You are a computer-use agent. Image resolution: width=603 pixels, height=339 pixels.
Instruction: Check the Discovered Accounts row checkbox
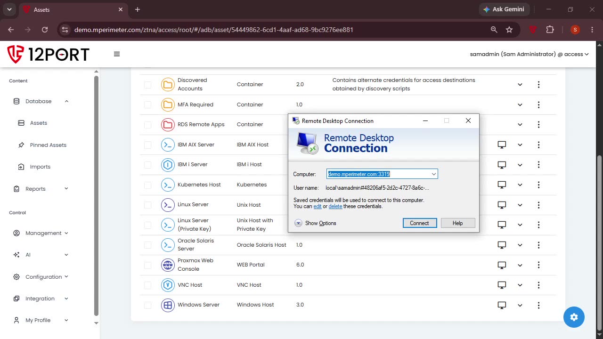tap(148, 85)
